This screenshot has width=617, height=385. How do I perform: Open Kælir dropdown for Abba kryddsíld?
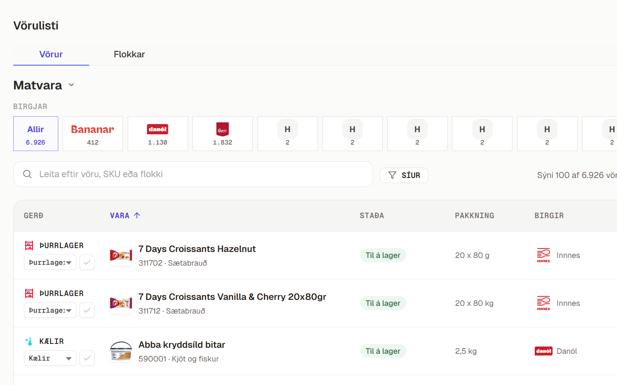(50, 358)
